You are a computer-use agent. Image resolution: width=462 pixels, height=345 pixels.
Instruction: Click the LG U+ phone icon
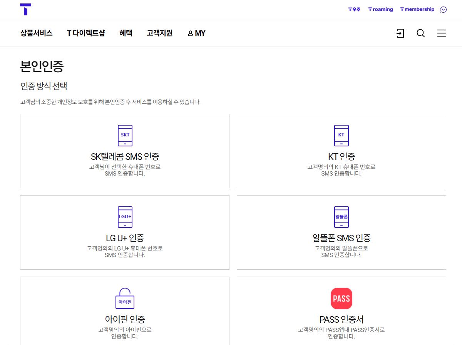pos(125,217)
